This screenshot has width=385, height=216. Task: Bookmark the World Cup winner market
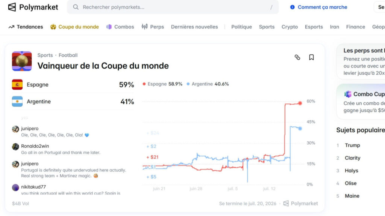click(311, 57)
